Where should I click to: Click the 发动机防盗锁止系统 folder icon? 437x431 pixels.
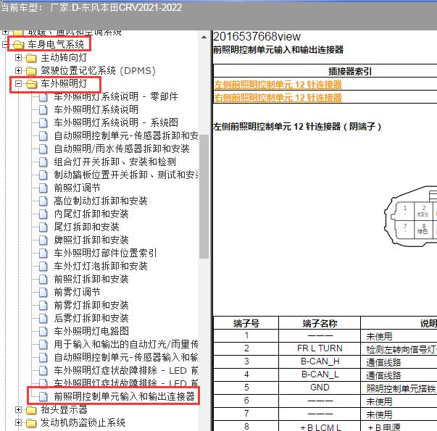pyautogui.click(x=31, y=423)
